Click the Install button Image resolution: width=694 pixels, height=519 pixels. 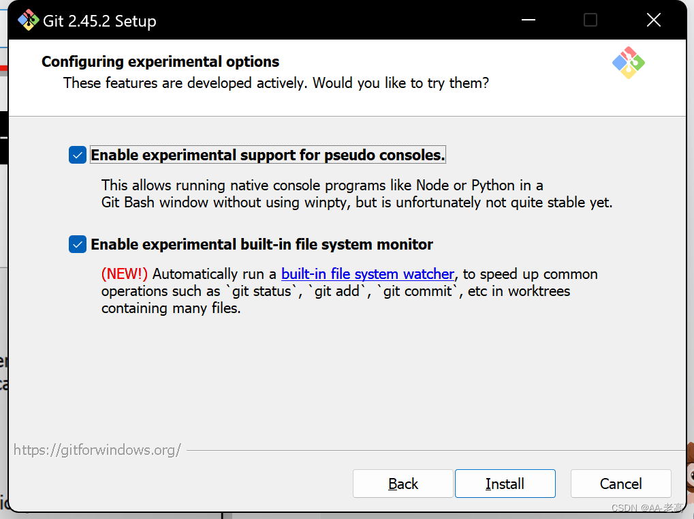click(x=505, y=484)
